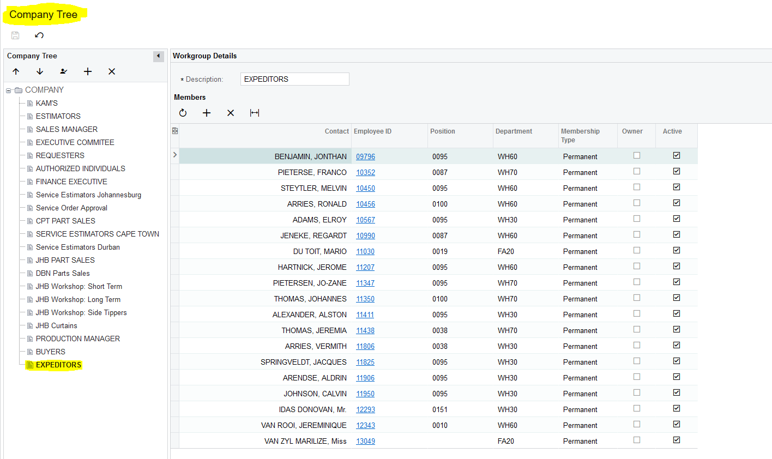Open employee ID 10352 link
Screen dimensions: 772x459
pos(365,172)
